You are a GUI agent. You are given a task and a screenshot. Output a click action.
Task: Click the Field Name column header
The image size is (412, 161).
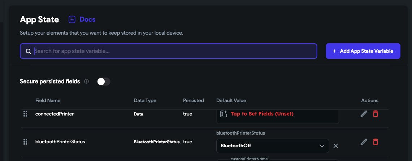coord(48,100)
